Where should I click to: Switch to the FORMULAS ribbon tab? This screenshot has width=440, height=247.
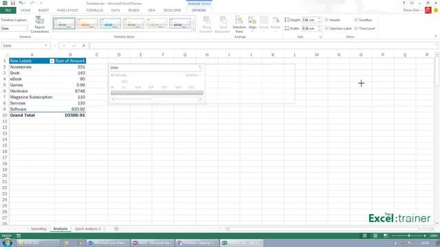pos(95,10)
